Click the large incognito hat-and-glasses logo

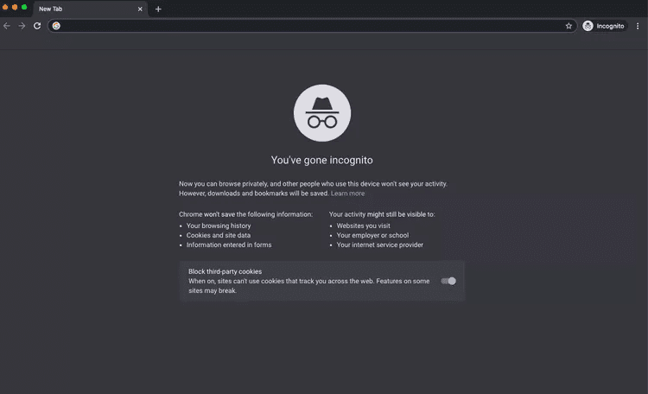[x=322, y=113]
